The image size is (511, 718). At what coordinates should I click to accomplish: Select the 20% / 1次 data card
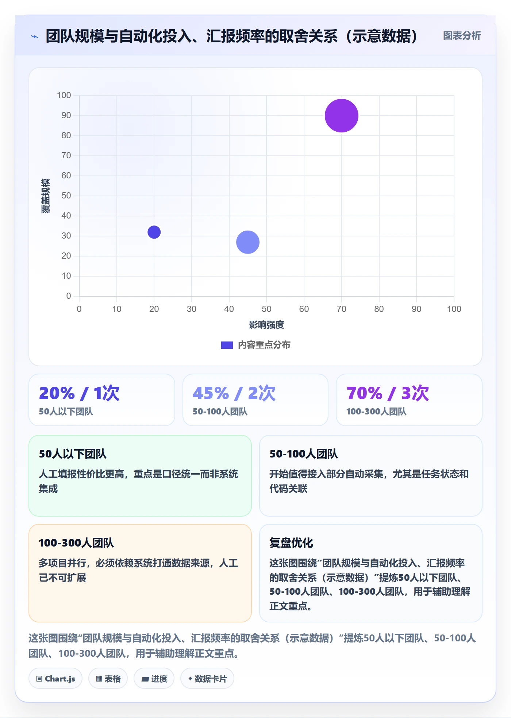[x=102, y=399]
